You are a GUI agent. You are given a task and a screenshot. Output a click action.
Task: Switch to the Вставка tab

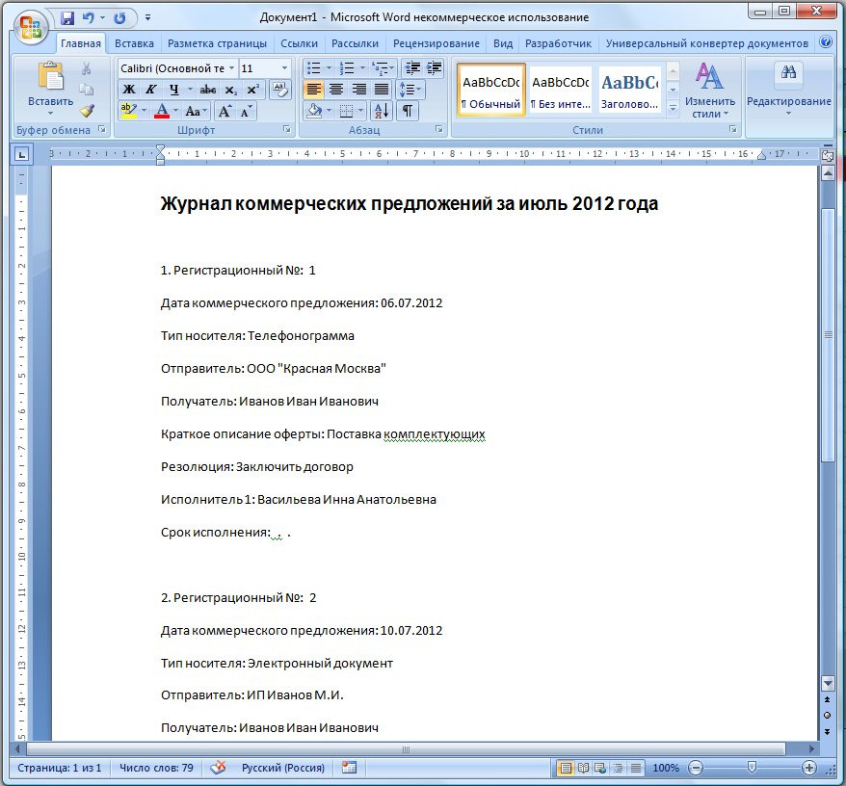[x=134, y=43]
